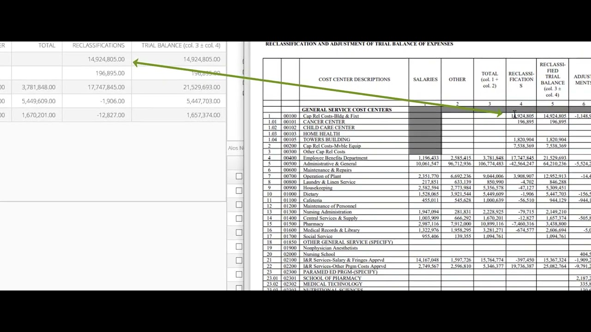Select the -12,827.00 reclassification cell
The height and width of the screenshot is (332, 591).
111,115
